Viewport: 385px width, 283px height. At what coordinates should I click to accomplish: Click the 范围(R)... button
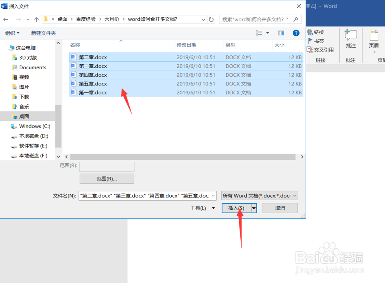click(x=107, y=179)
